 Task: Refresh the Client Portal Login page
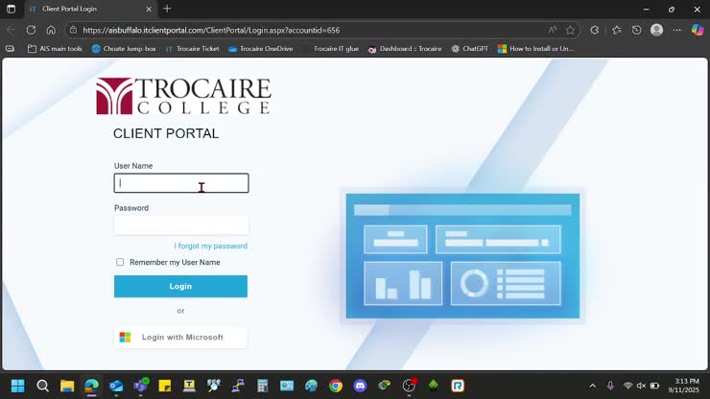point(31,31)
